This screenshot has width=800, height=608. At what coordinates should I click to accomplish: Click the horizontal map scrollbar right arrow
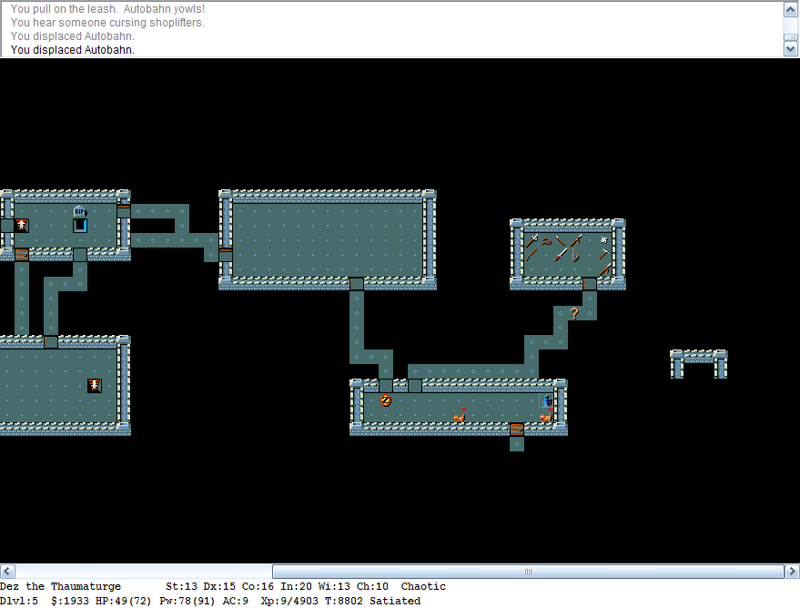click(x=793, y=572)
